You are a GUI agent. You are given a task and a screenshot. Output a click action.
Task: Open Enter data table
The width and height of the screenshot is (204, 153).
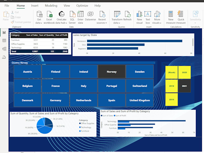click(80, 17)
